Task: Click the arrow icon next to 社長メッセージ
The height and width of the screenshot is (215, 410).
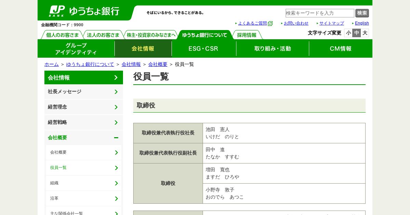Action: pyautogui.click(x=116, y=92)
